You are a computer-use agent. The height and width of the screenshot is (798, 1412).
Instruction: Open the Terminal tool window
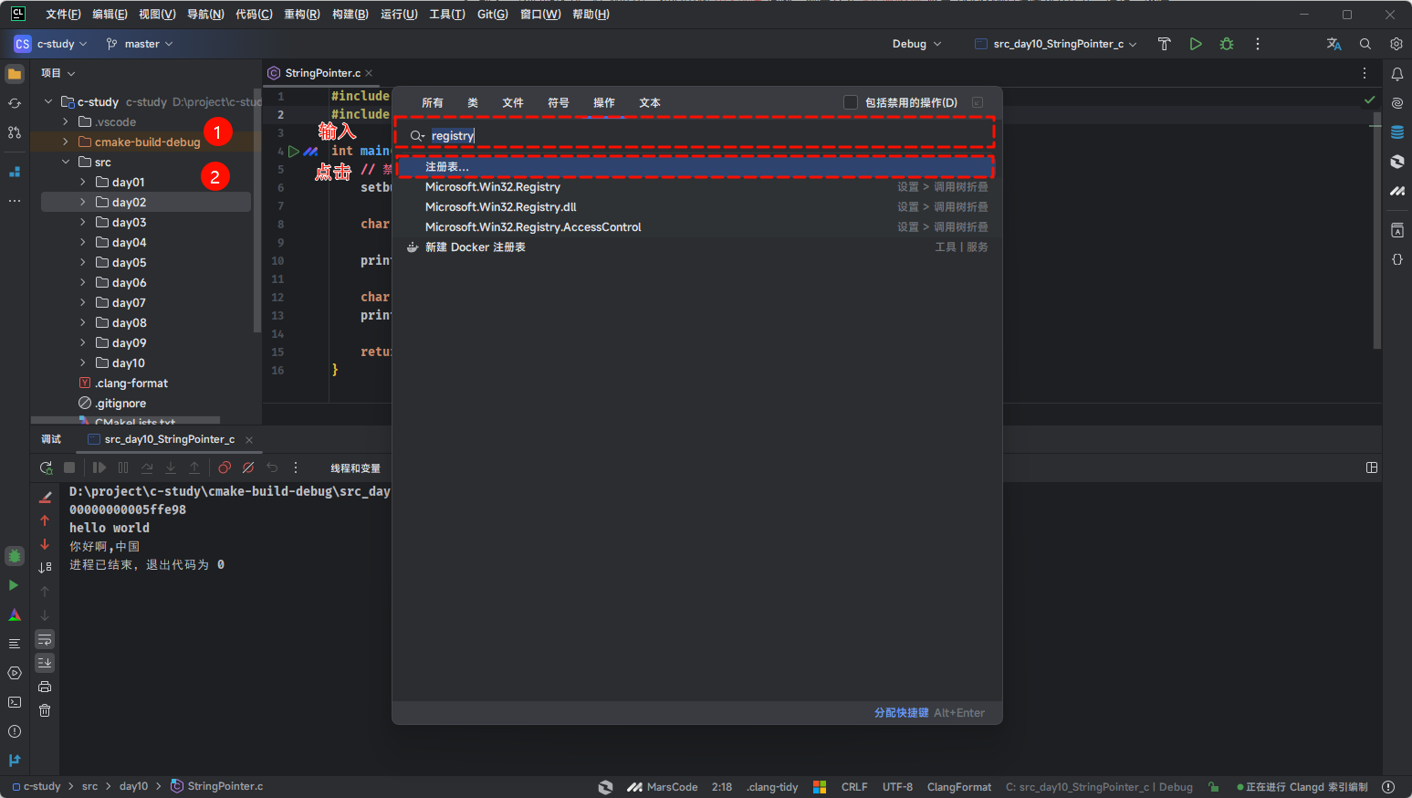tap(15, 702)
